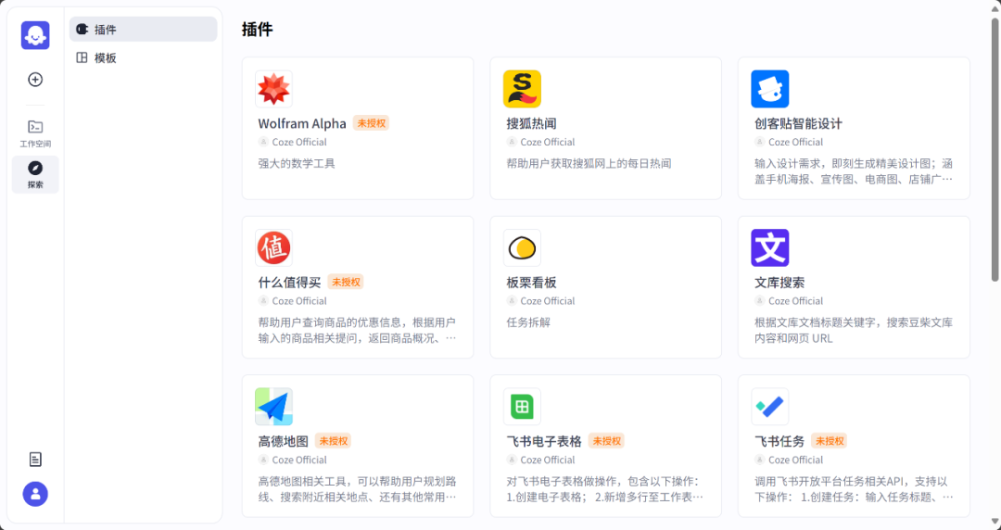Open the 飞书任务 plugin title
1001x530 pixels.
tap(779, 441)
